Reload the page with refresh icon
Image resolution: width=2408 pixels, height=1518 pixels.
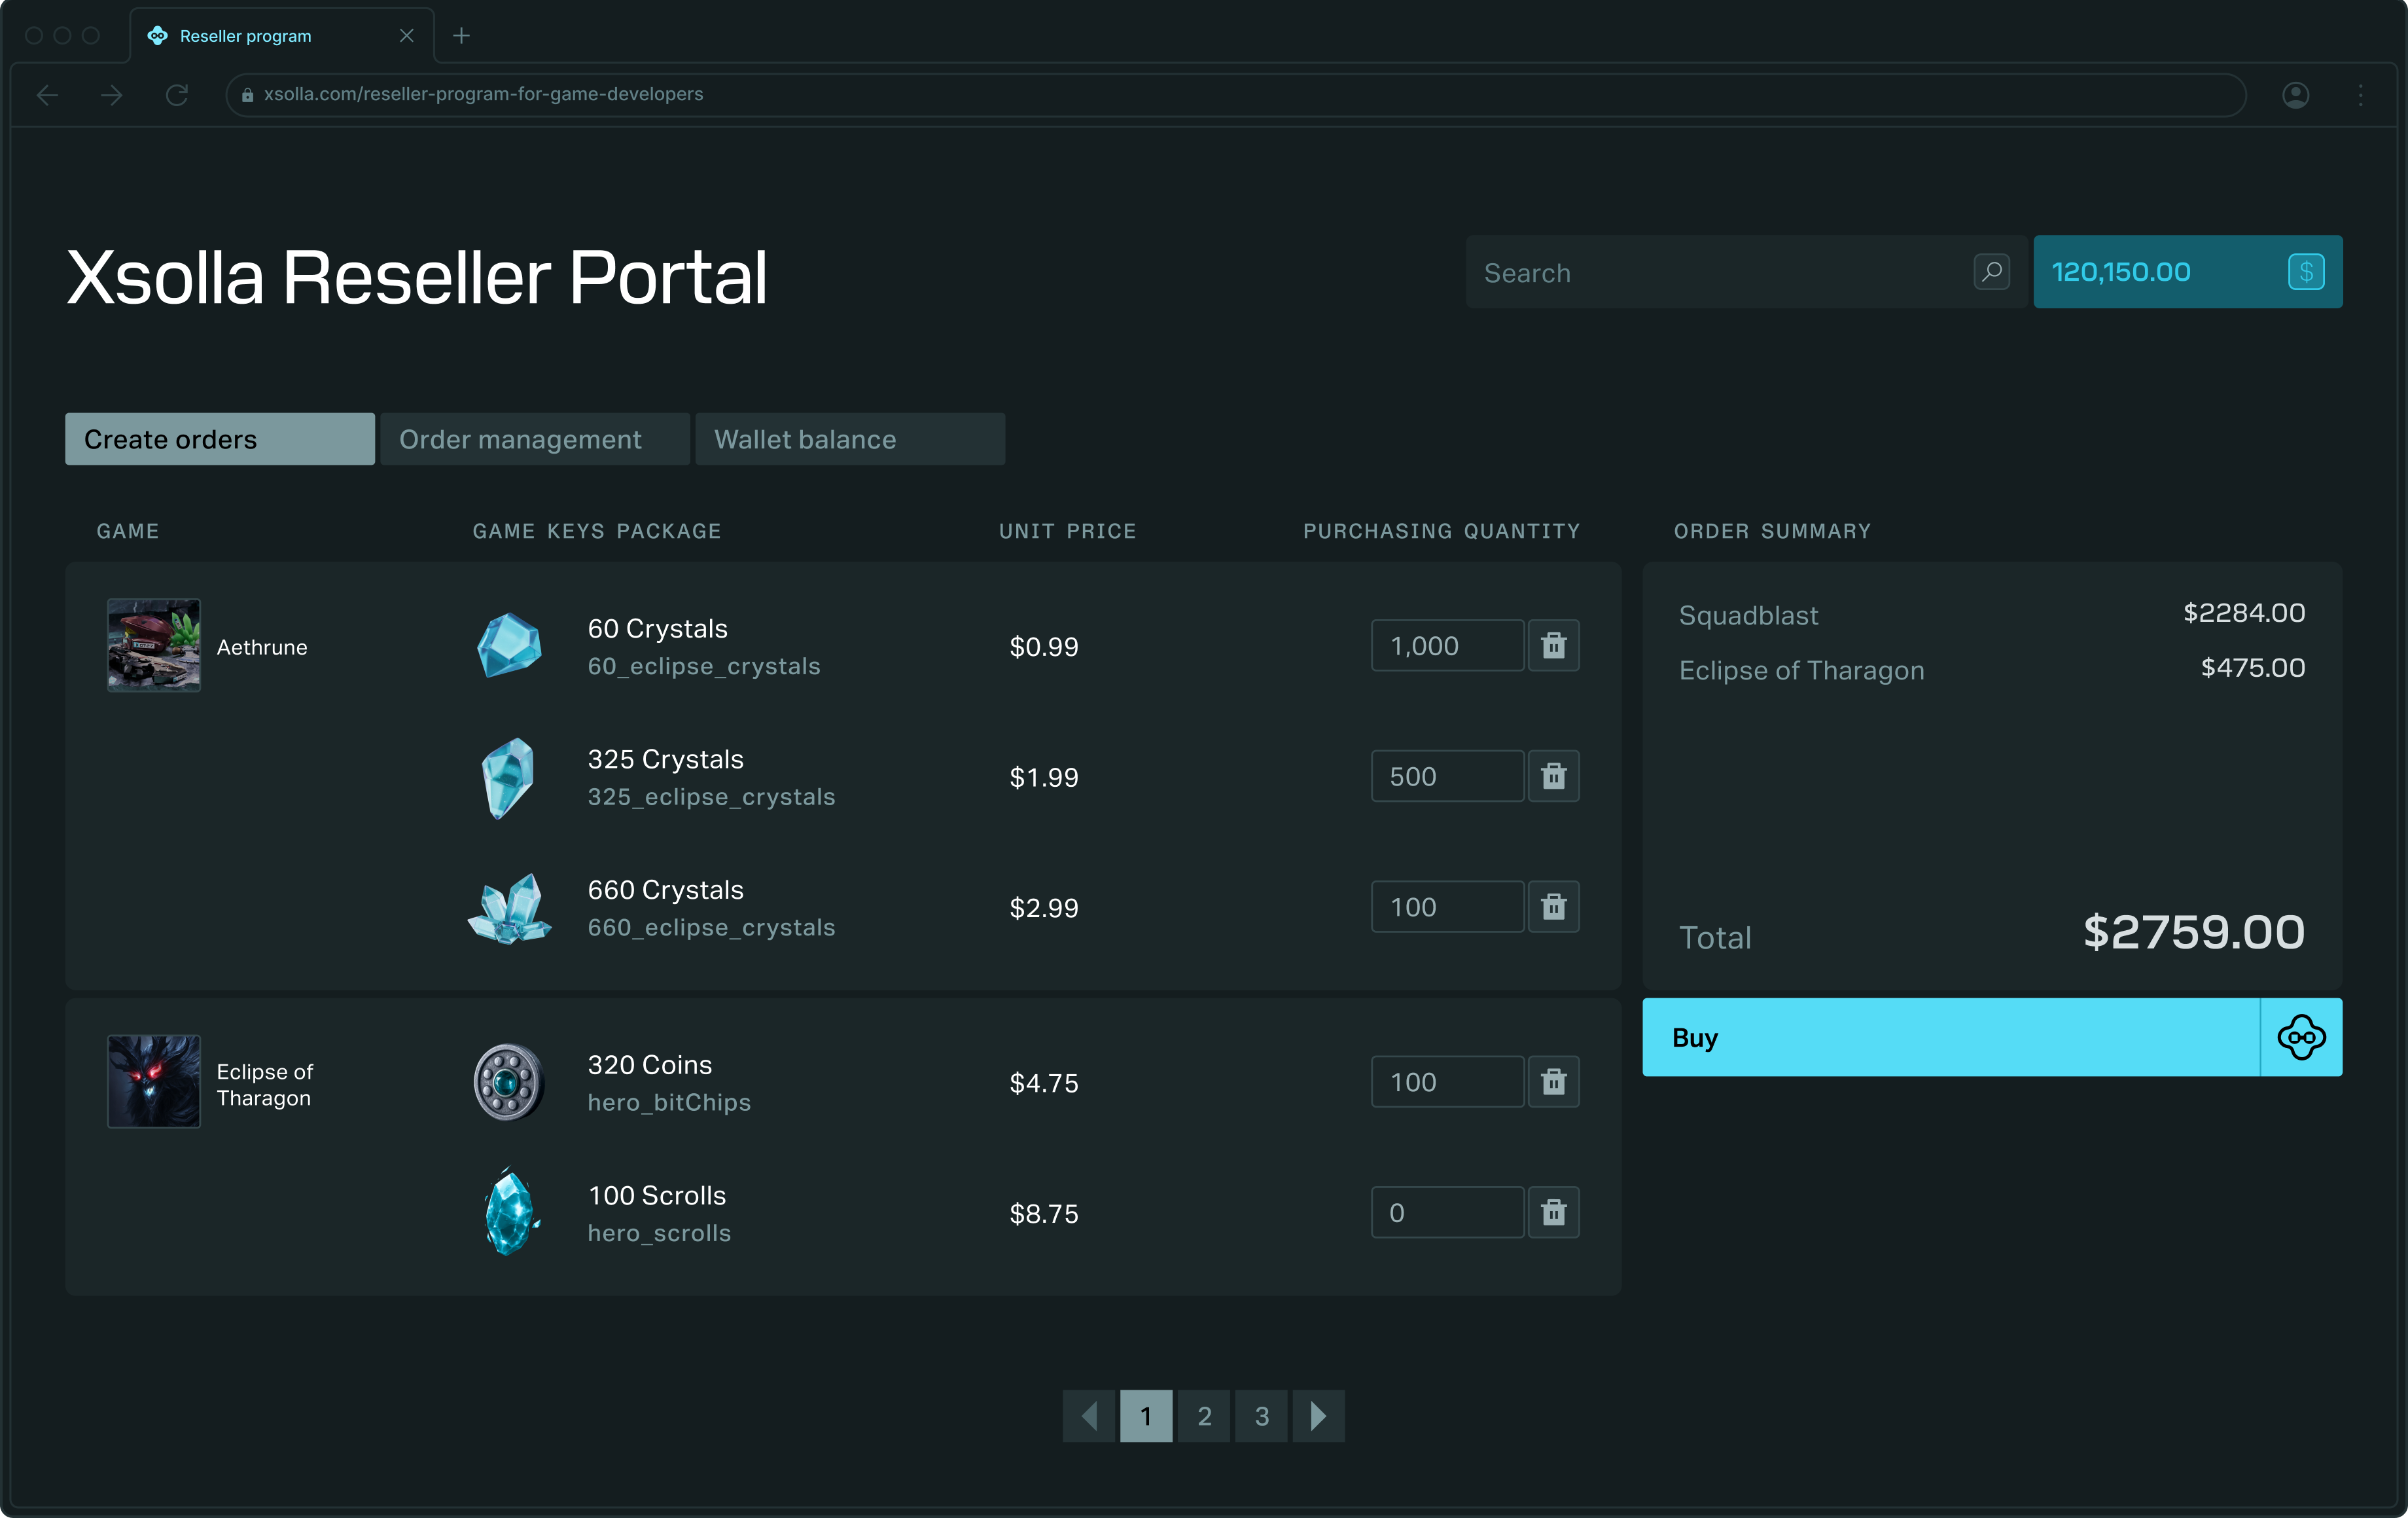pyautogui.click(x=177, y=95)
